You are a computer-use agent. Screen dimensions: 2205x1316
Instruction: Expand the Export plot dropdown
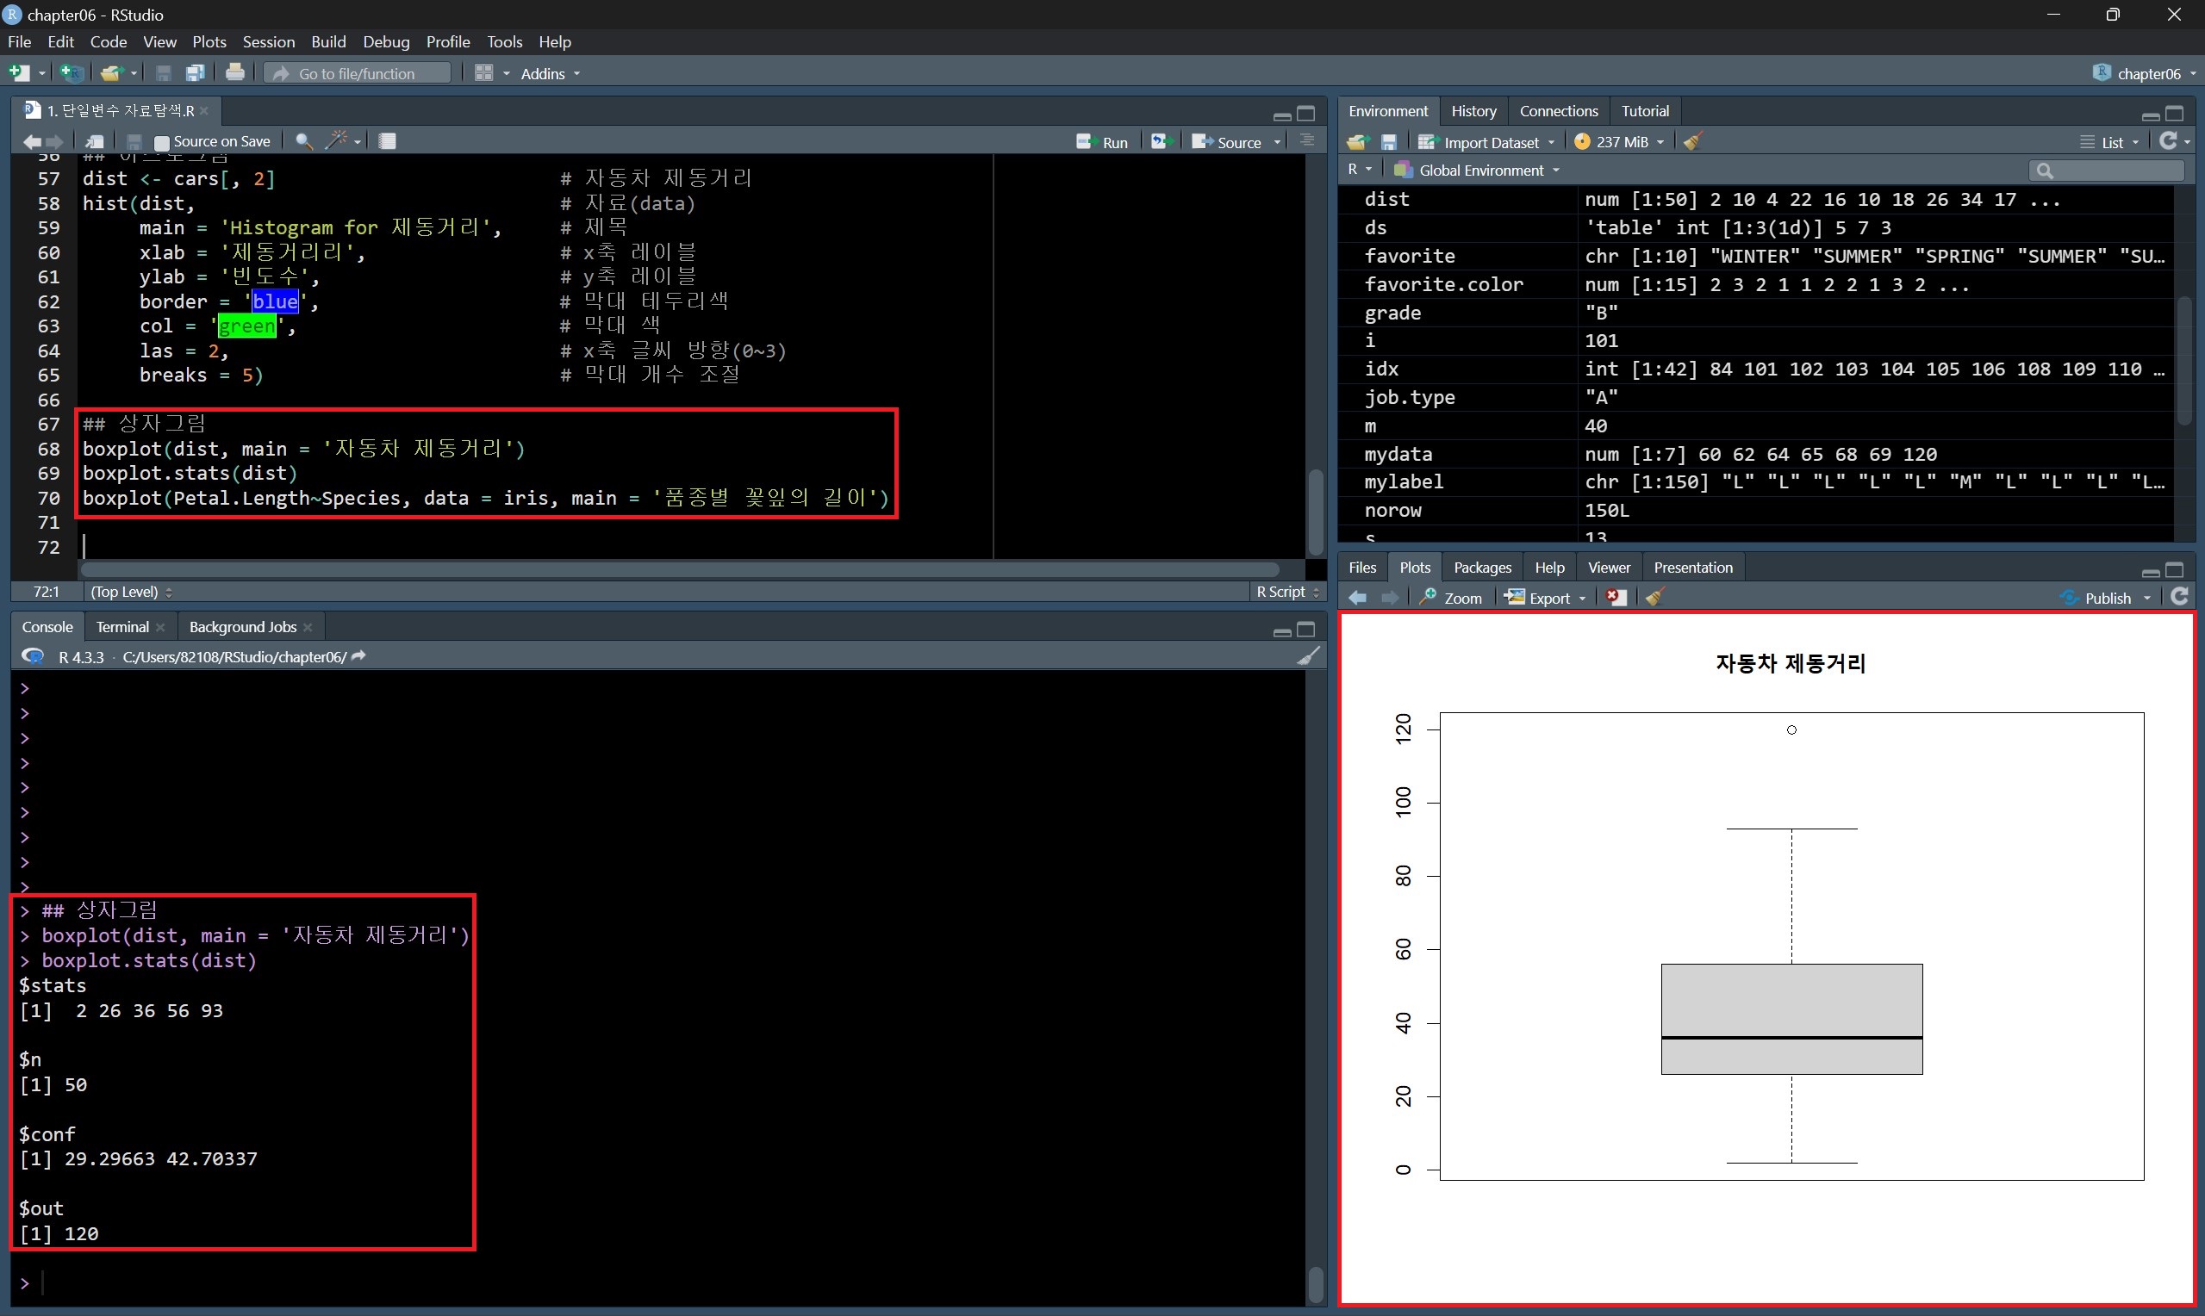coord(1548,598)
